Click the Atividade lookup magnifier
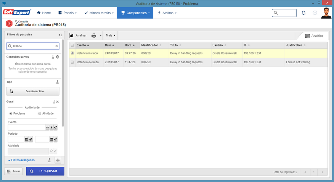 click(x=51, y=151)
